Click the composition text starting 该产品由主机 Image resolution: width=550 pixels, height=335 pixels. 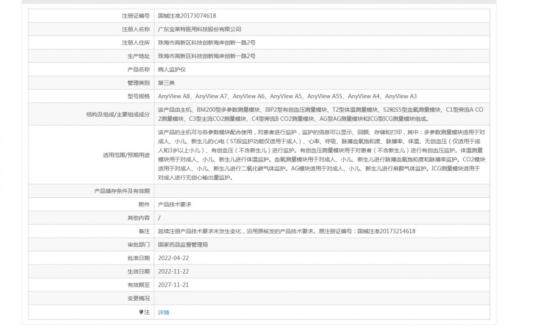[x=320, y=114]
